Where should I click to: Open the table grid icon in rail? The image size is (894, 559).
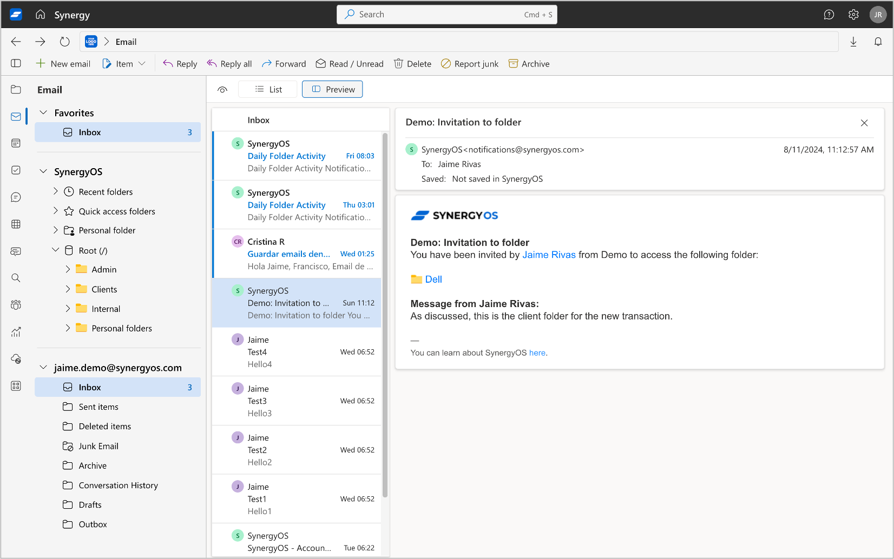16,224
